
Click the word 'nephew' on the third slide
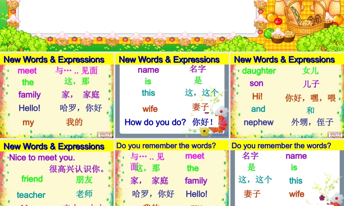tap(258, 122)
